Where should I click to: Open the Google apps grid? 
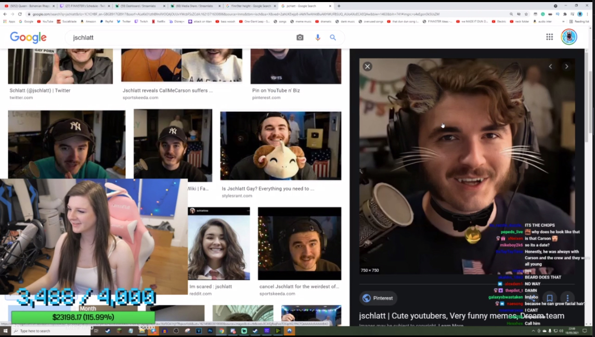click(549, 37)
